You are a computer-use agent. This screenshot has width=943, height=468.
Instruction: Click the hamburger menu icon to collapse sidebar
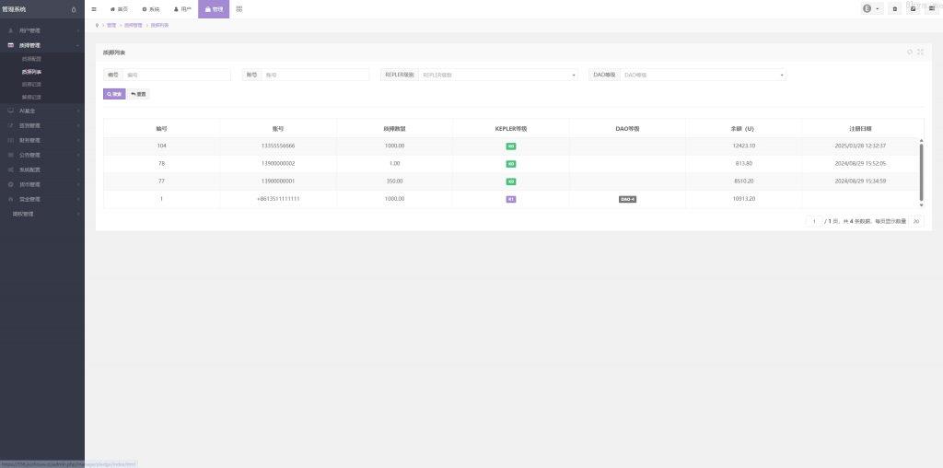click(x=94, y=9)
